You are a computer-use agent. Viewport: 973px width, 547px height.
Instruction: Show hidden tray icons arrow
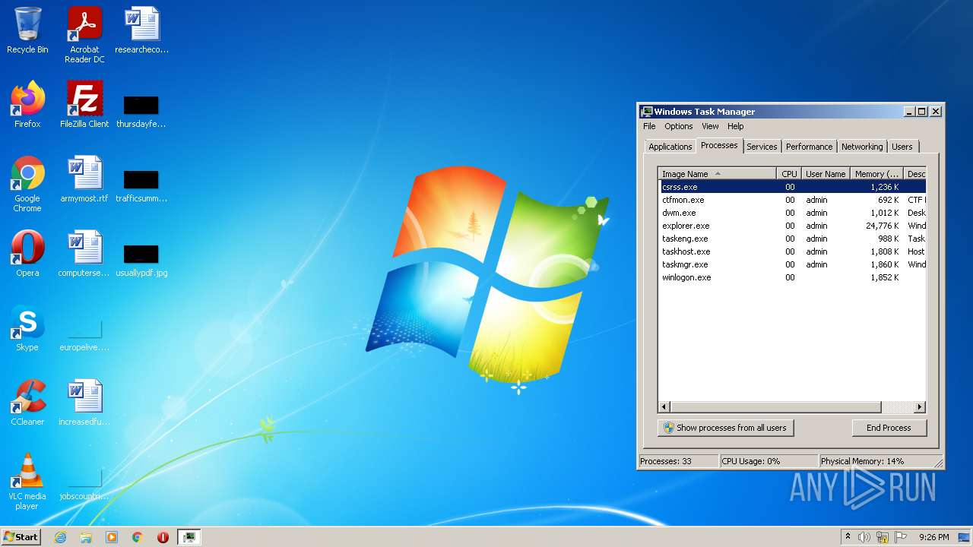pyautogui.click(x=848, y=537)
